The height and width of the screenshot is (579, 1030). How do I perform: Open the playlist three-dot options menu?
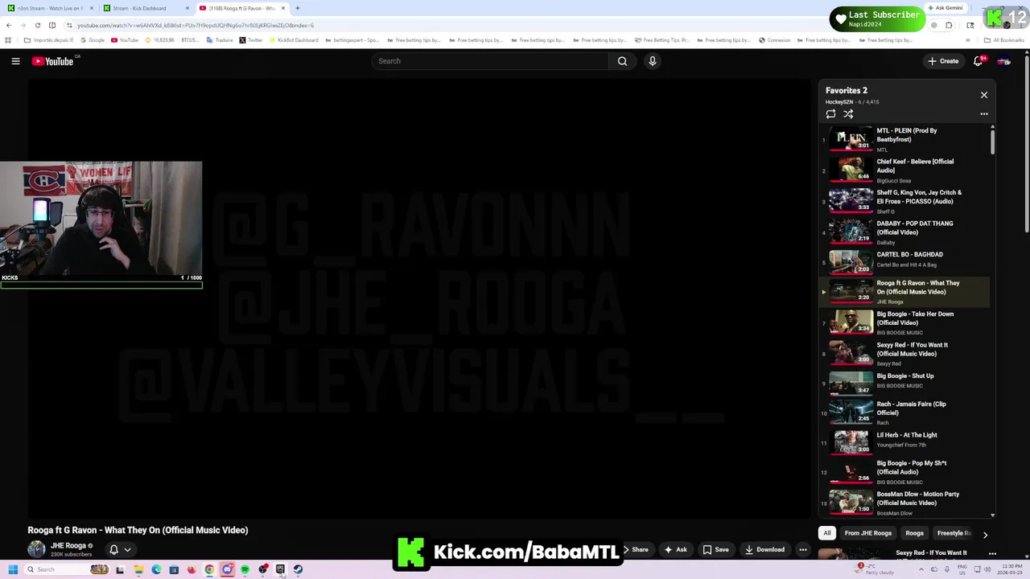click(x=983, y=114)
